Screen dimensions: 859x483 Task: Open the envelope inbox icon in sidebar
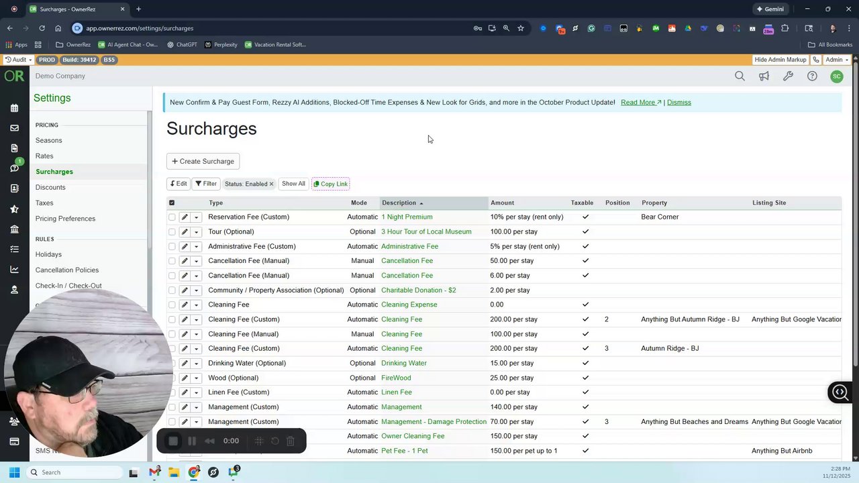(x=14, y=128)
